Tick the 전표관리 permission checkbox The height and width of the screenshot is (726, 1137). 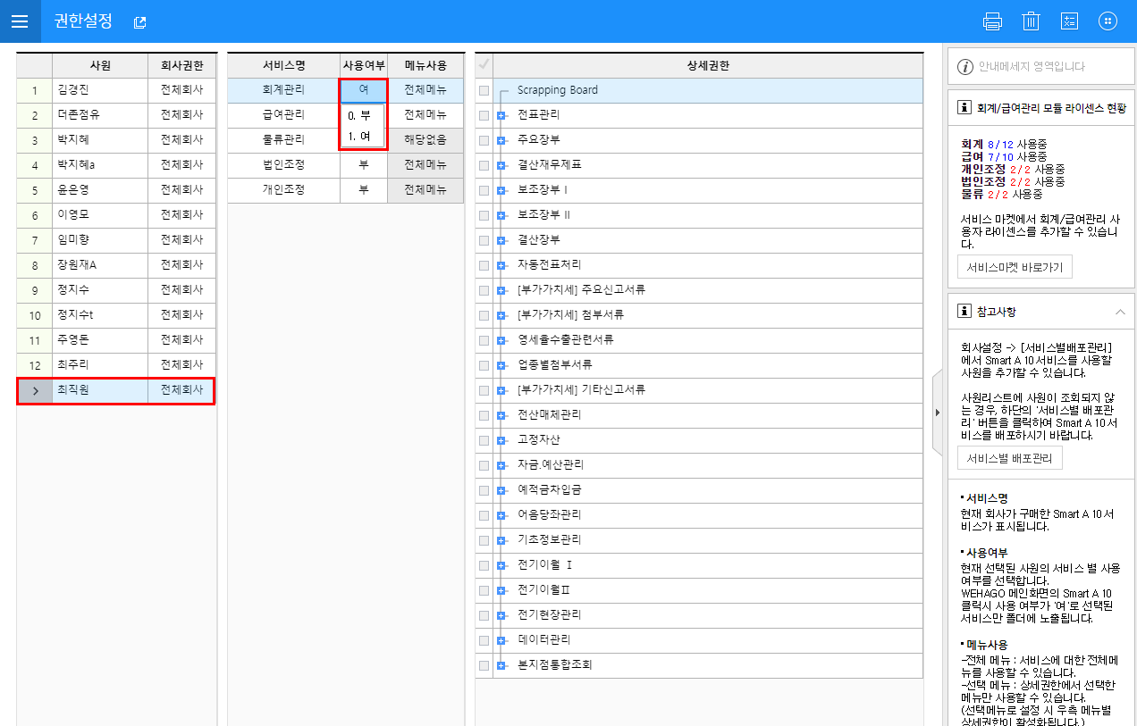pos(484,115)
